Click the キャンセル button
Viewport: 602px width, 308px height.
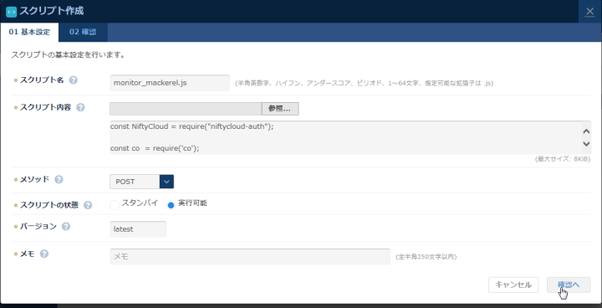513,285
